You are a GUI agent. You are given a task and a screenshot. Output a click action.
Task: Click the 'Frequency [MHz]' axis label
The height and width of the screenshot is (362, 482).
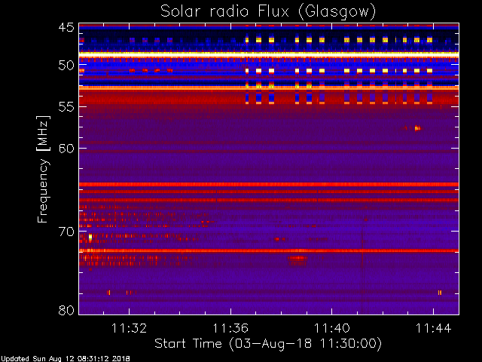(x=43, y=169)
